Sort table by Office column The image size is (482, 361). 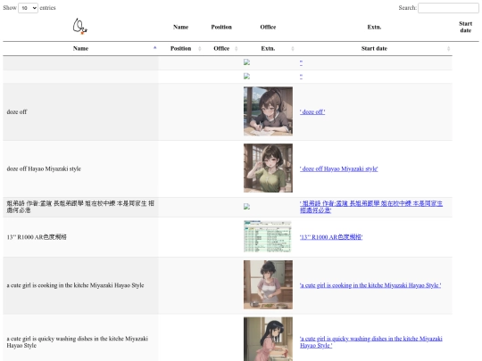(221, 48)
